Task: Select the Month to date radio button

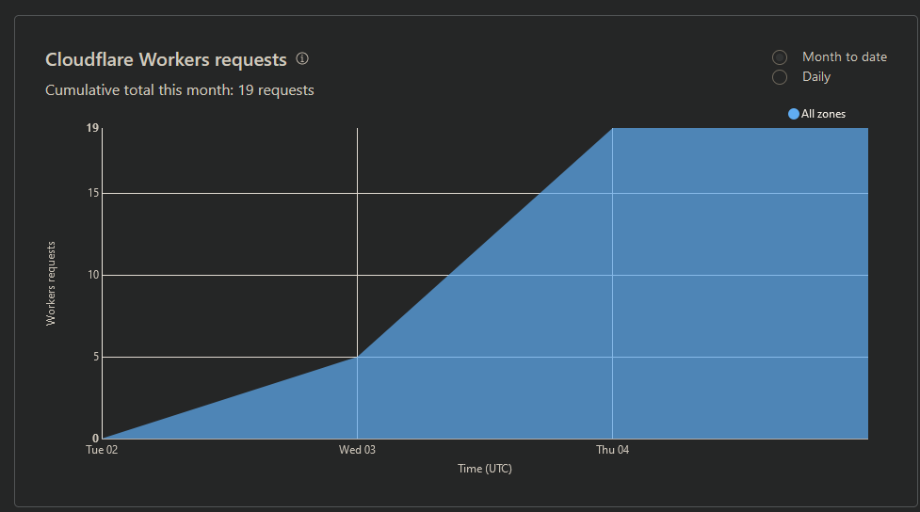Action: [779, 57]
